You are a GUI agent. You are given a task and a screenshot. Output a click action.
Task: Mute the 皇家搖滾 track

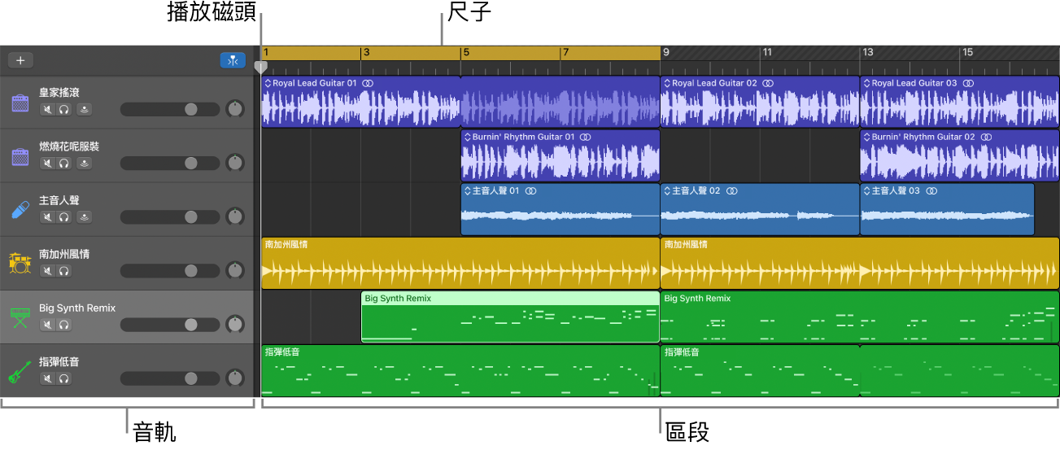(48, 109)
